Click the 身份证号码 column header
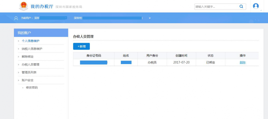Viewport: 268px width, 119px height. click(x=94, y=55)
